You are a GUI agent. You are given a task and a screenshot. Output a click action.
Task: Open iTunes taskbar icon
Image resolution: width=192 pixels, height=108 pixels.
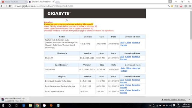[x=44, y=105]
